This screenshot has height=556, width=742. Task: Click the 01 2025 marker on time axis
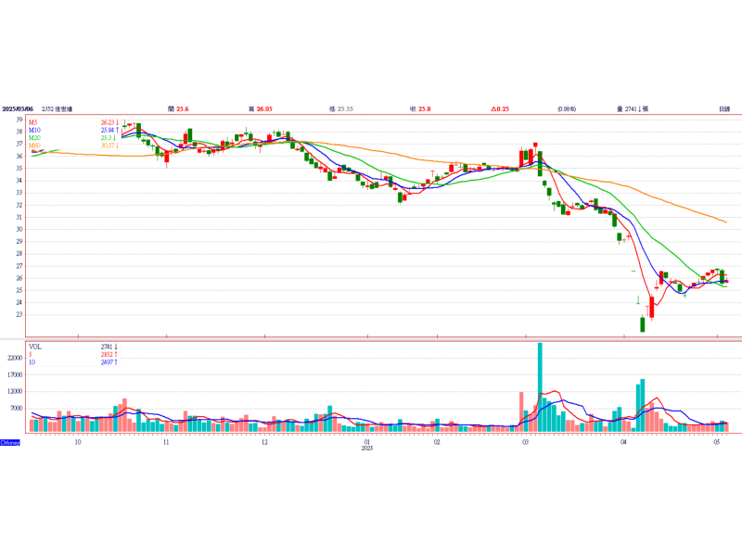click(367, 445)
